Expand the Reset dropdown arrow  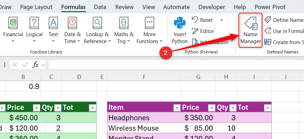[x=222, y=20]
